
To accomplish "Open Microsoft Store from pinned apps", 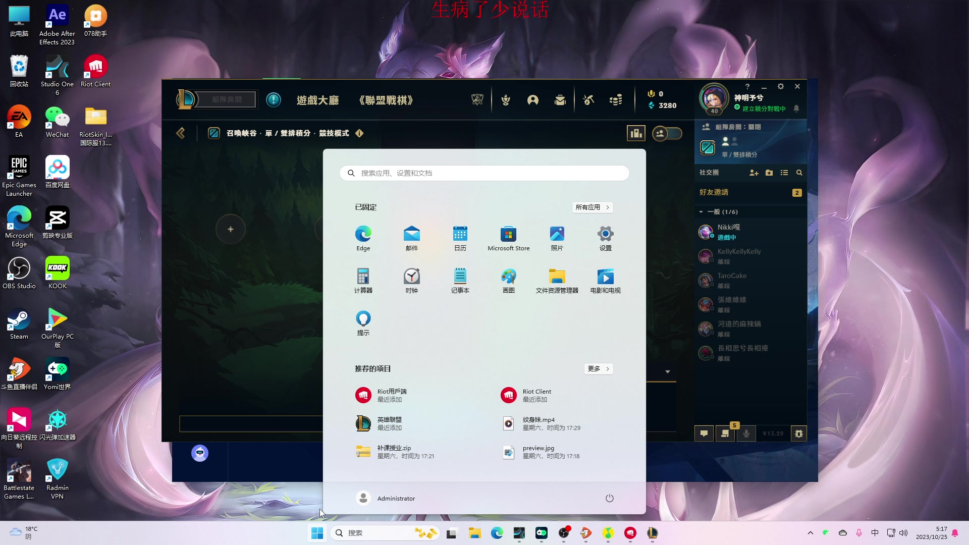I will [509, 238].
